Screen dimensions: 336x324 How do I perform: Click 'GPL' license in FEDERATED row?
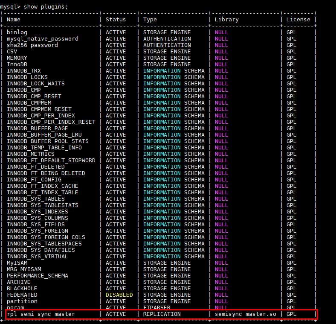[291, 295]
